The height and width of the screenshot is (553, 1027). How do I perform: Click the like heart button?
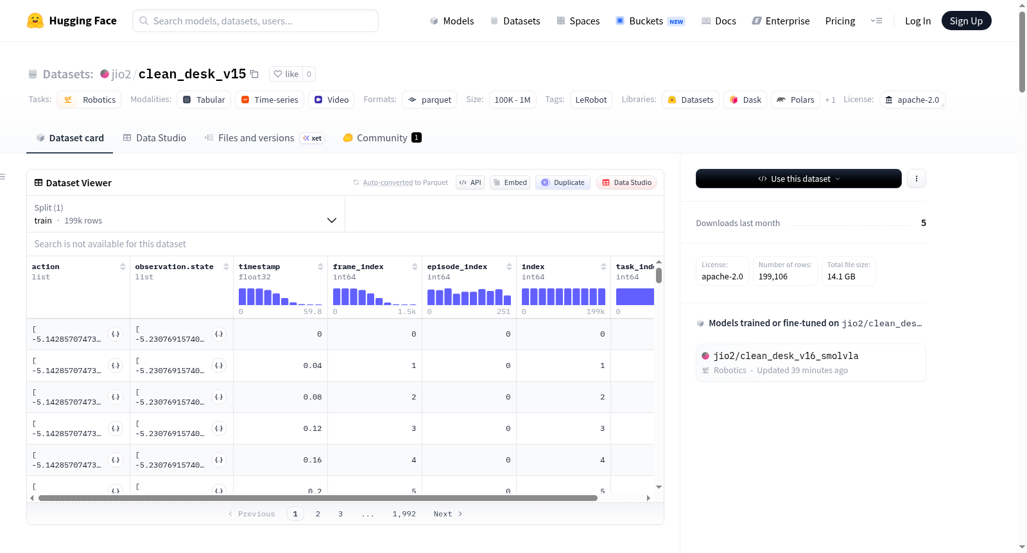tap(286, 74)
